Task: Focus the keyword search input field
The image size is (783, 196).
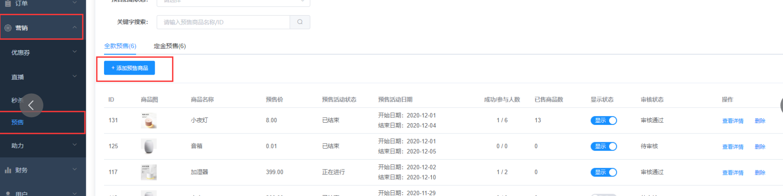Action: tap(223, 22)
